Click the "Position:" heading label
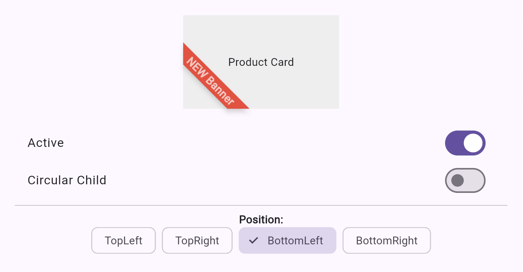 click(x=261, y=220)
